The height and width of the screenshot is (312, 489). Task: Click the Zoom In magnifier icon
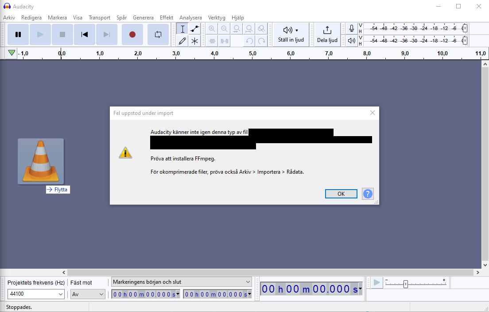[212, 28]
